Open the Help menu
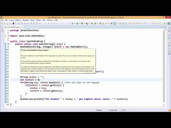Viewport: 171px width, 128px height. (x=56, y=20)
